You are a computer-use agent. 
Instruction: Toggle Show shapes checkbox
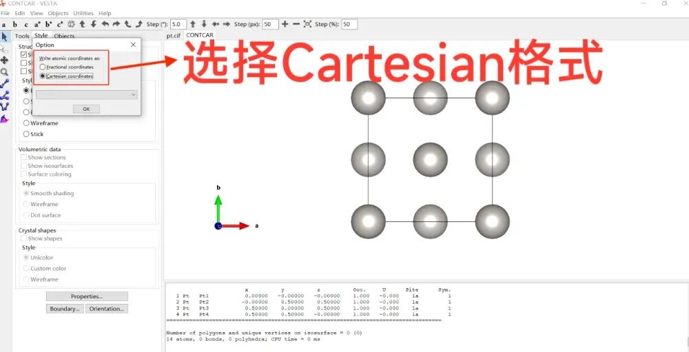point(41,239)
